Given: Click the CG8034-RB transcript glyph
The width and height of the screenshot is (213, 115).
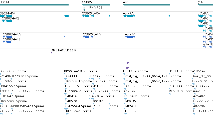Looking at the screenshot, I should point(7,21).
